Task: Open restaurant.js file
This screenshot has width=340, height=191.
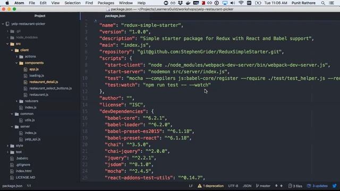Action: (x=39, y=94)
